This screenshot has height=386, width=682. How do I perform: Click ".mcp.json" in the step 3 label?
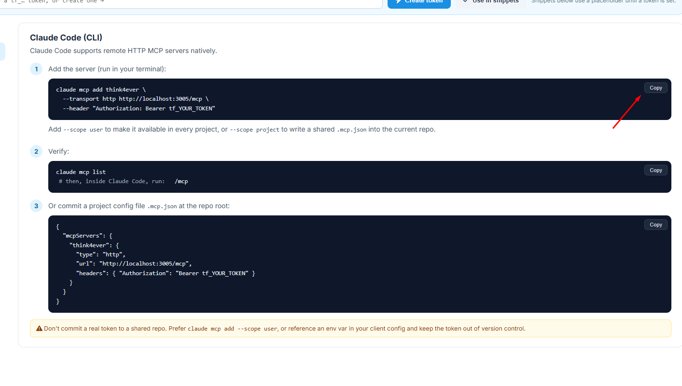tap(162, 206)
